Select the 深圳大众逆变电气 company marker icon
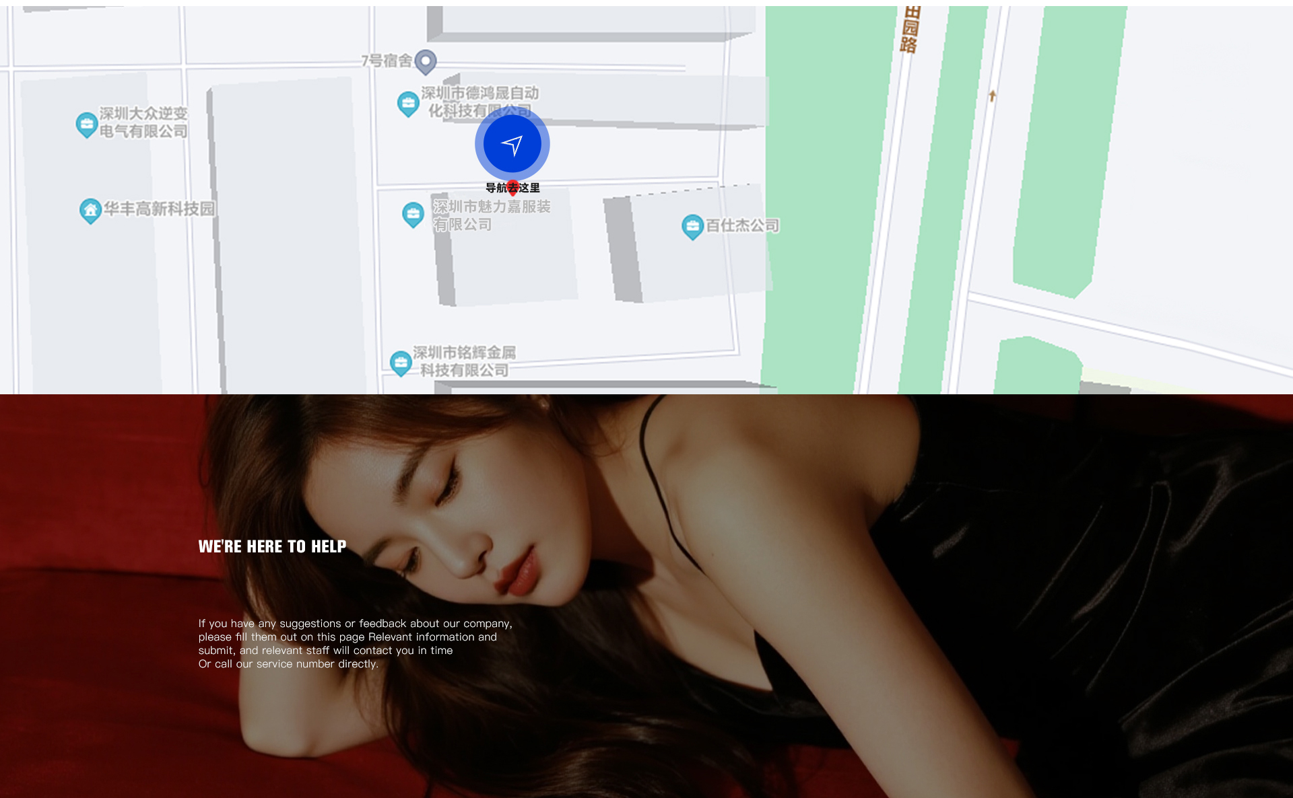 click(x=87, y=124)
